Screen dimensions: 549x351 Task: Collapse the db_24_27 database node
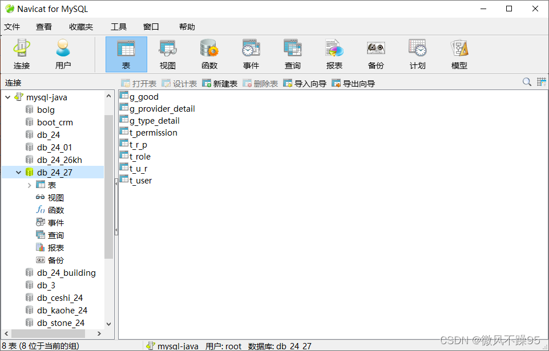click(x=19, y=172)
